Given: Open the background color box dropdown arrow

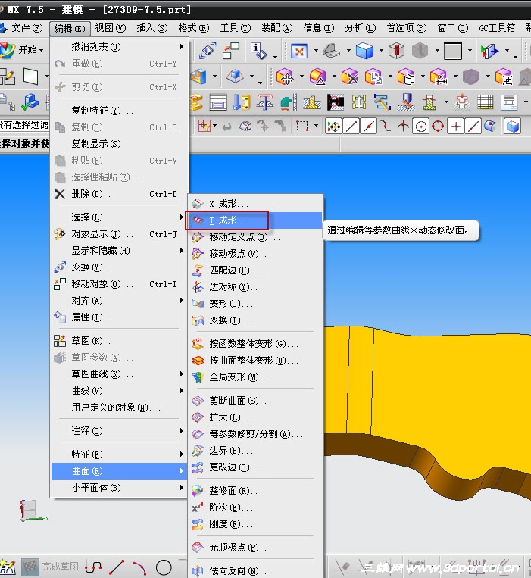Looking at the screenshot, I should 470,51.
